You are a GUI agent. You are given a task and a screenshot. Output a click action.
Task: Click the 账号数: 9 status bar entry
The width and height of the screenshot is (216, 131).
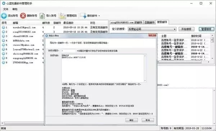tap(166, 128)
